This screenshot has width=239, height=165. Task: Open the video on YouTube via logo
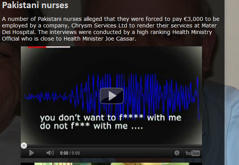[192, 153]
